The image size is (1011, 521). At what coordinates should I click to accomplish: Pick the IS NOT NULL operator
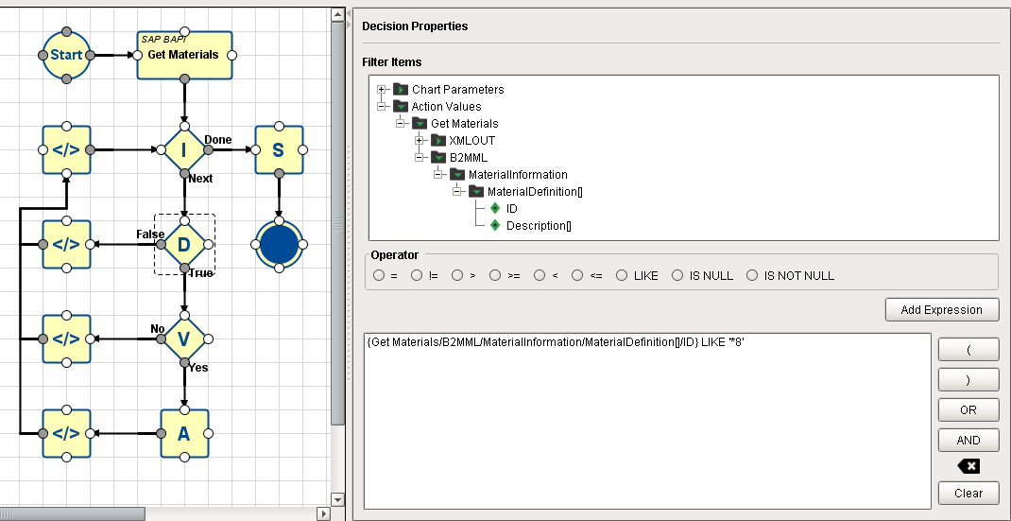pos(752,276)
